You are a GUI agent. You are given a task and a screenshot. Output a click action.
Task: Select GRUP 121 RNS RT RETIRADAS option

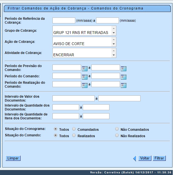click(81, 33)
